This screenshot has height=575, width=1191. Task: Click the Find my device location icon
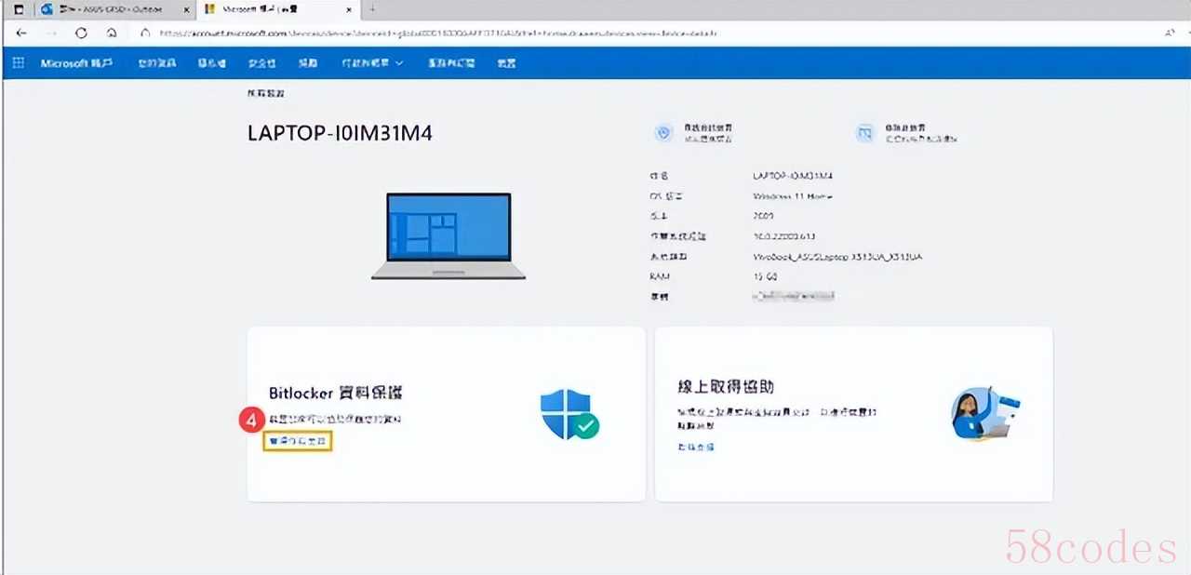coord(662,133)
